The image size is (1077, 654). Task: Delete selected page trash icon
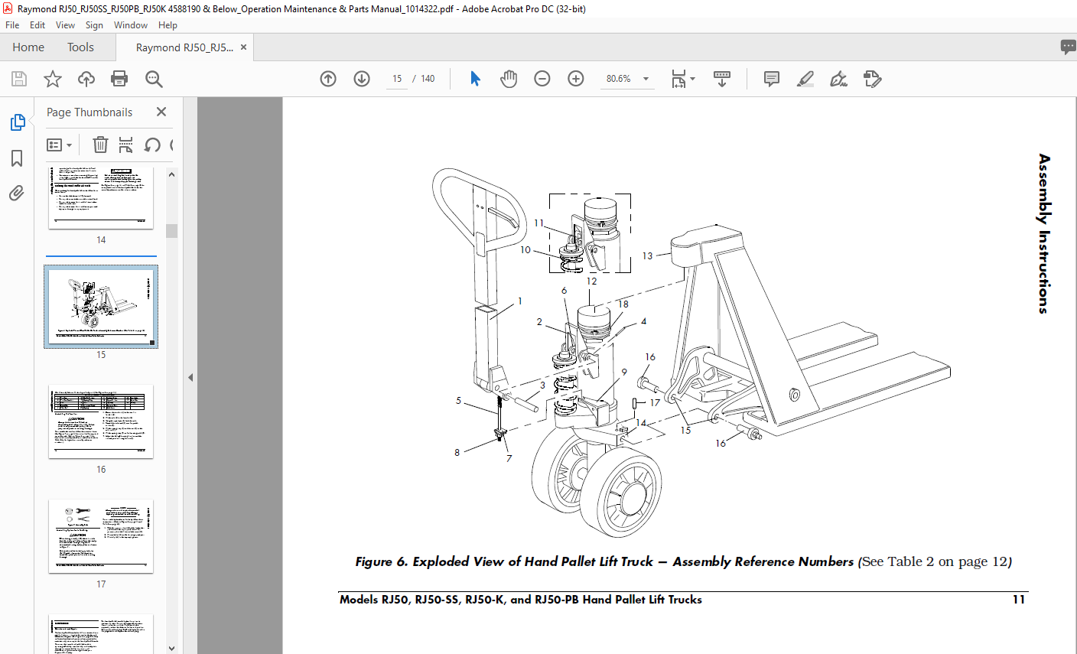[x=100, y=145]
